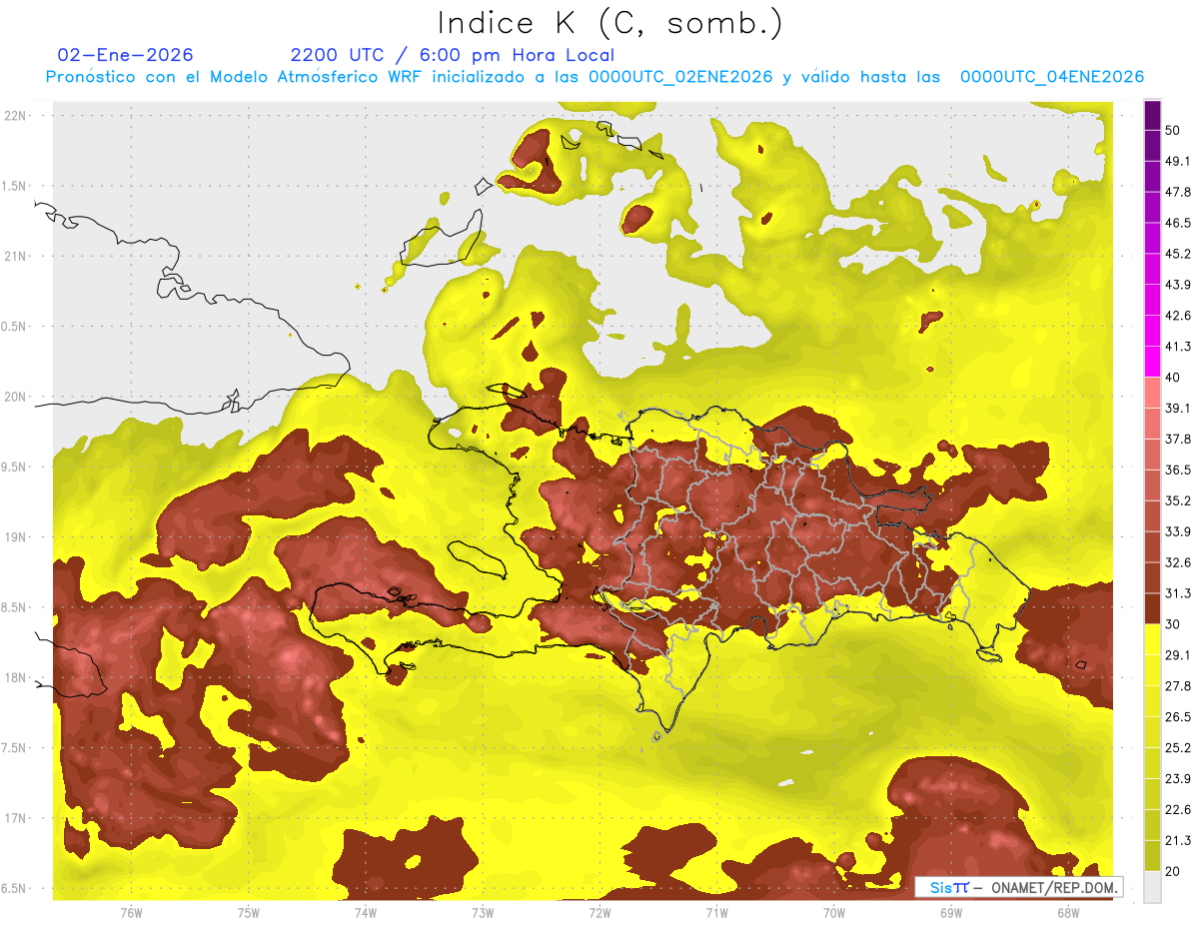This screenshot has height=926, width=1199.
Task: Click the colorbar value "27.8"
Action: (x=1178, y=686)
